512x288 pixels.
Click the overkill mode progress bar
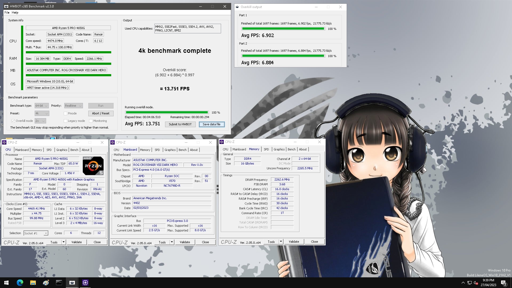(x=167, y=113)
